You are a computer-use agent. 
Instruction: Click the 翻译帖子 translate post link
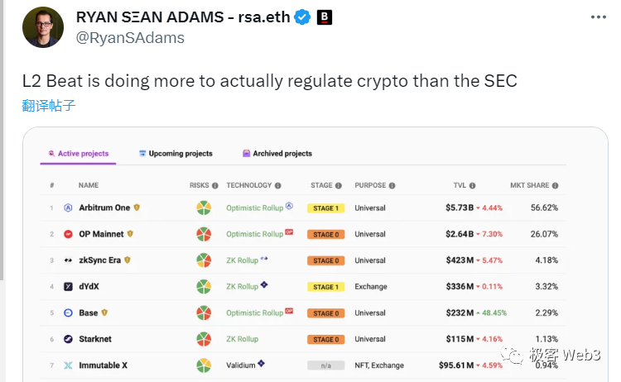[x=49, y=106]
